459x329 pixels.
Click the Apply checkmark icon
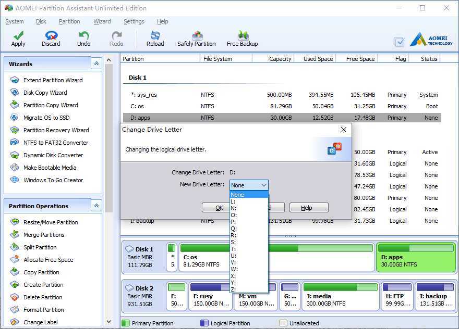click(x=18, y=35)
